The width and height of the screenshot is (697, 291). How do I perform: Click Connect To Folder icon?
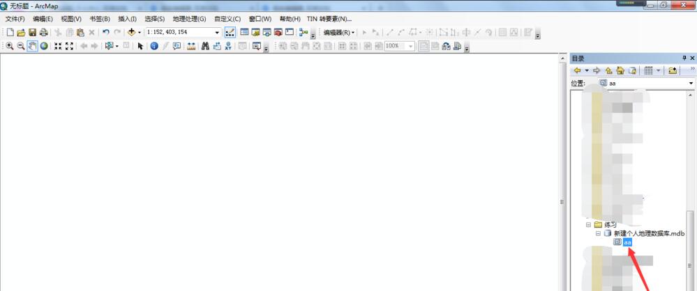pyautogui.click(x=673, y=70)
